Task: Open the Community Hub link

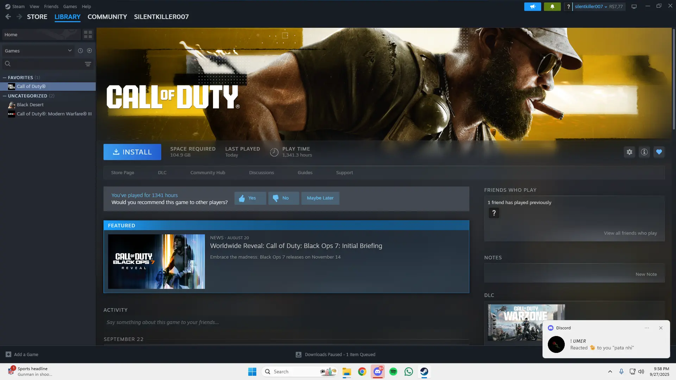Action: (x=208, y=172)
